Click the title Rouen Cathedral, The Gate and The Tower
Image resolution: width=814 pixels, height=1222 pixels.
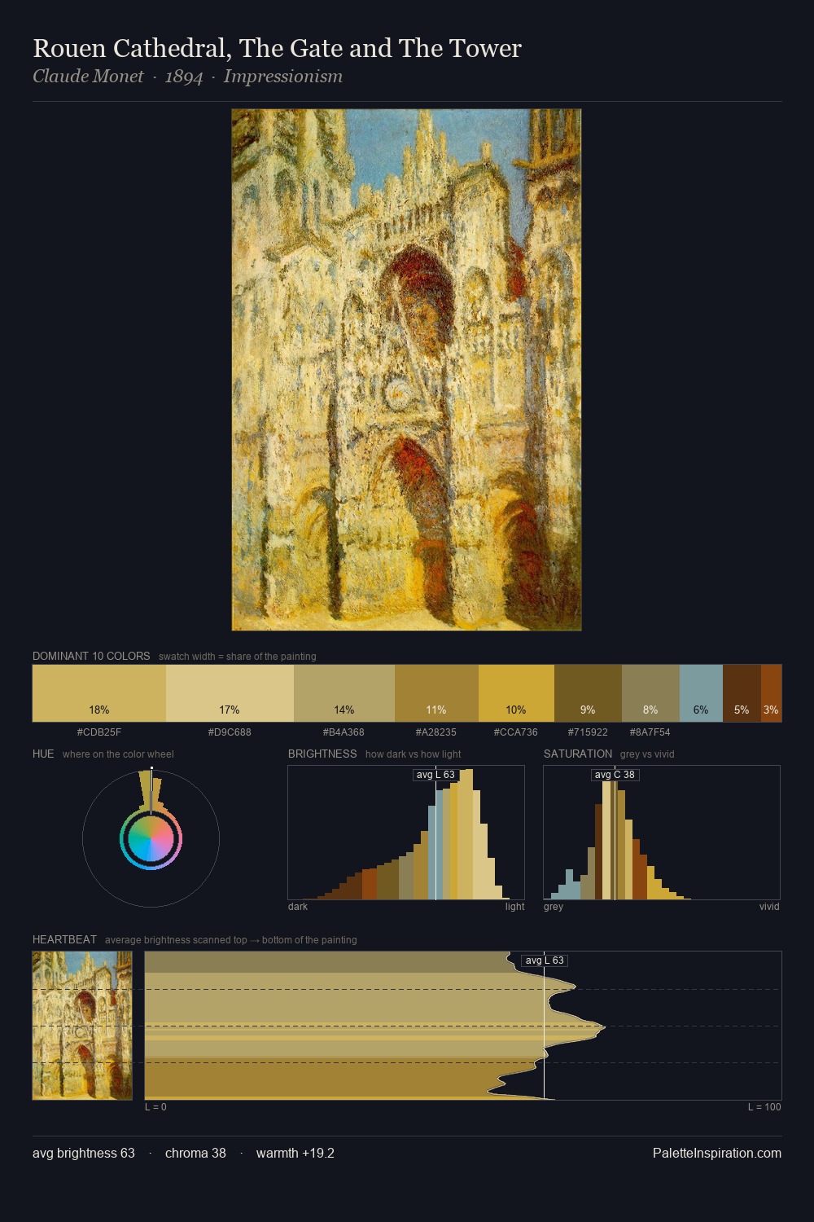coord(277,48)
